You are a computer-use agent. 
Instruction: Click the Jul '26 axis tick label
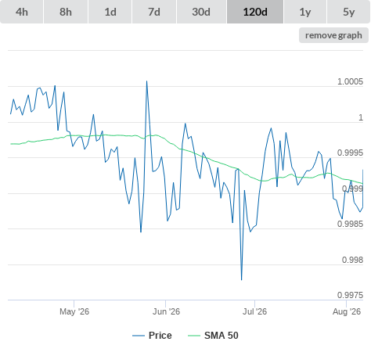pyautogui.click(x=254, y=311)
